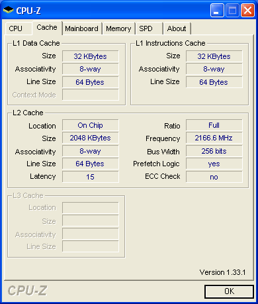Close the CPU-Z window
258x304 pixels.
pyautogui.click(x=248, y=10)
